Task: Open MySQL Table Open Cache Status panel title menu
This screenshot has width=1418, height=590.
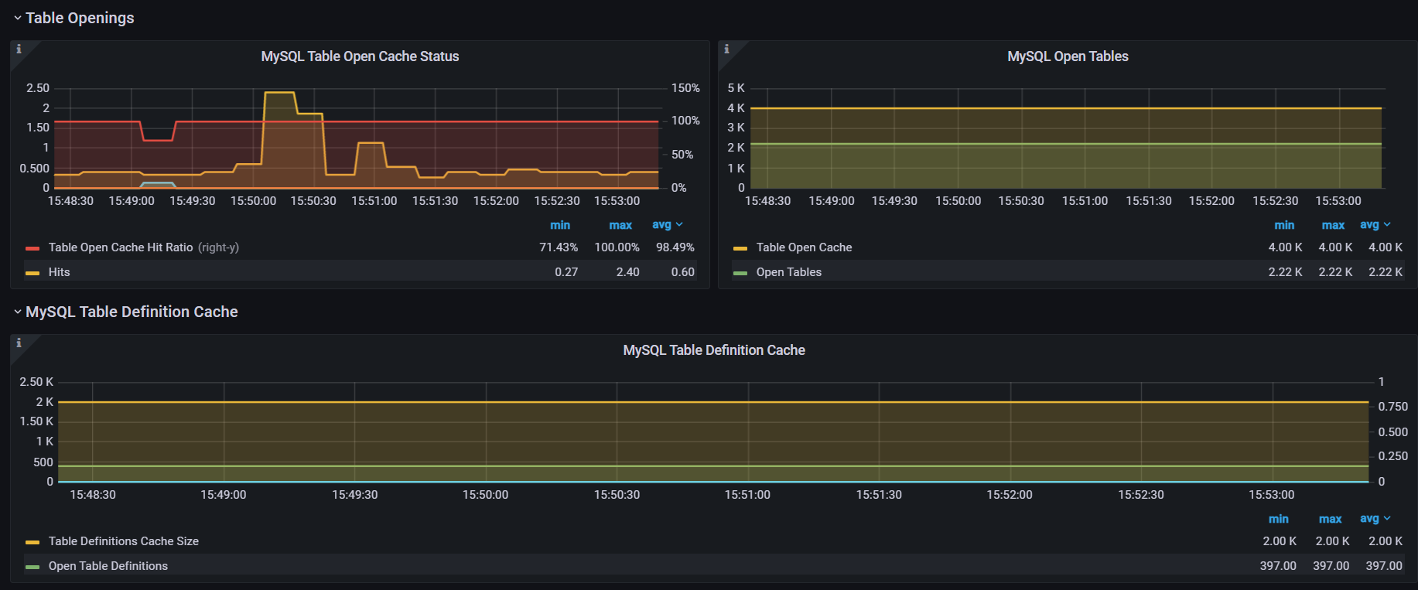Action: click(360, 56)
